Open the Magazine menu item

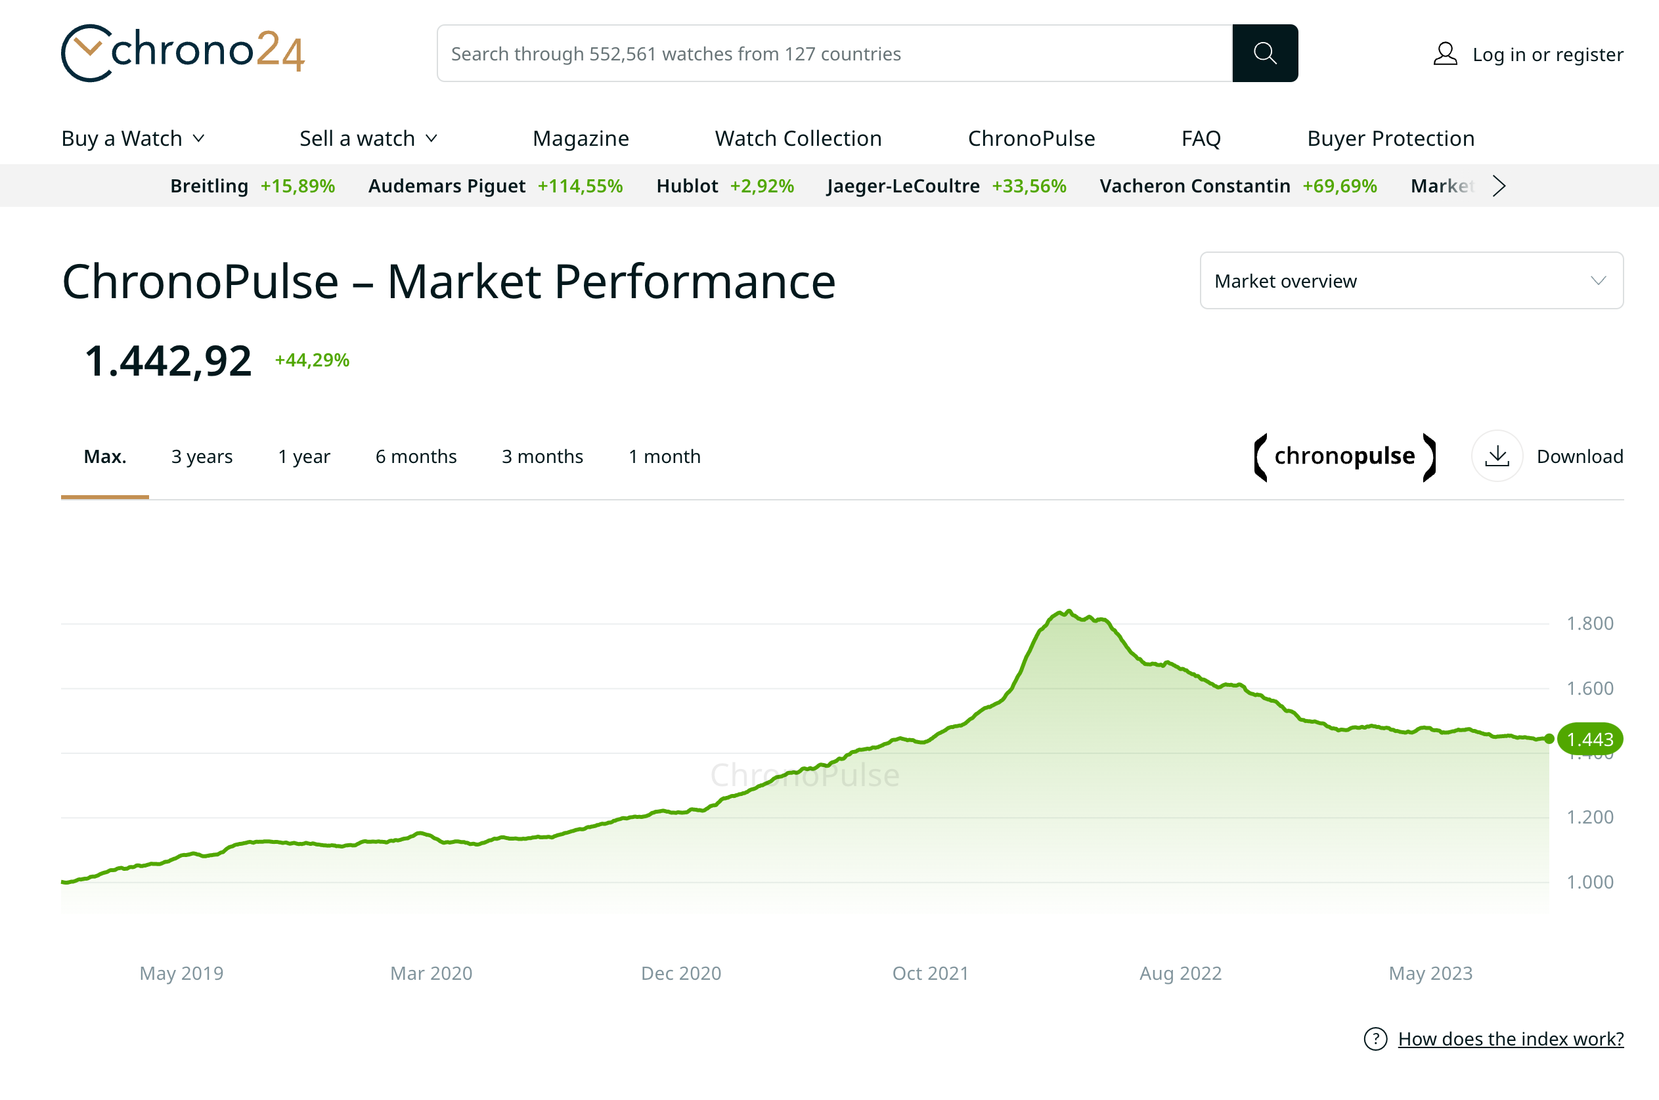(x=580, y=138)
